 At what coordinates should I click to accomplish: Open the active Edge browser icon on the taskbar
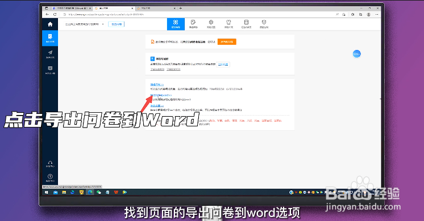(90, 192)
